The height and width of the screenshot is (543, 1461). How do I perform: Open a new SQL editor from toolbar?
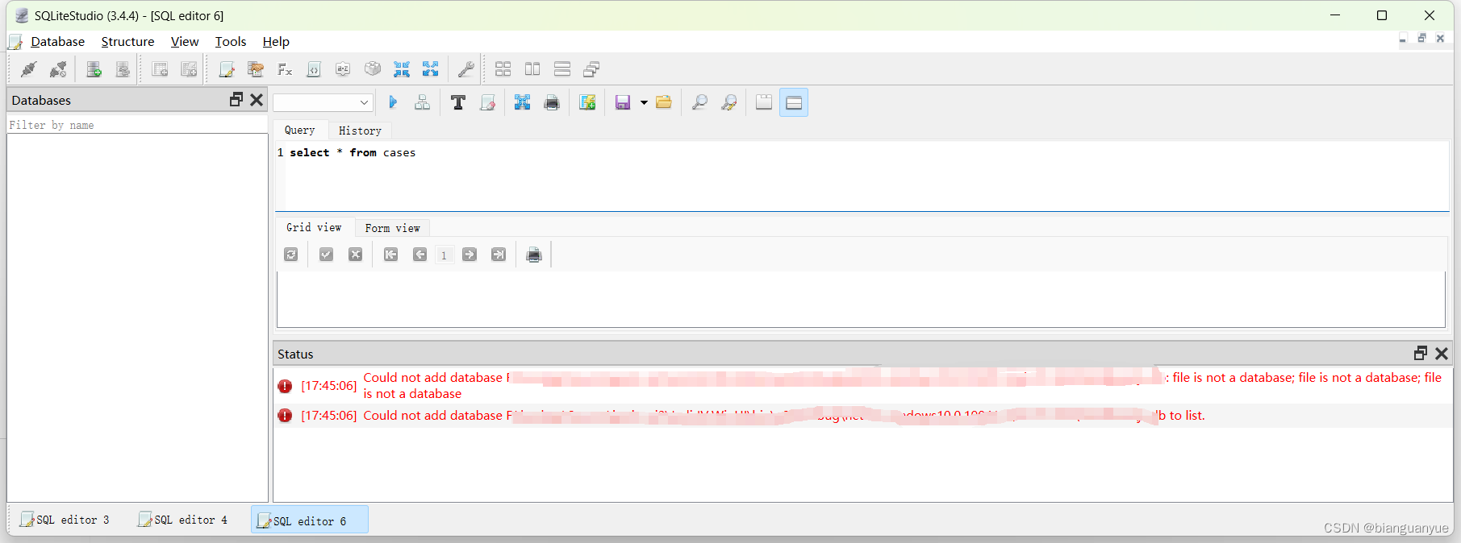[x=227, y=69]
